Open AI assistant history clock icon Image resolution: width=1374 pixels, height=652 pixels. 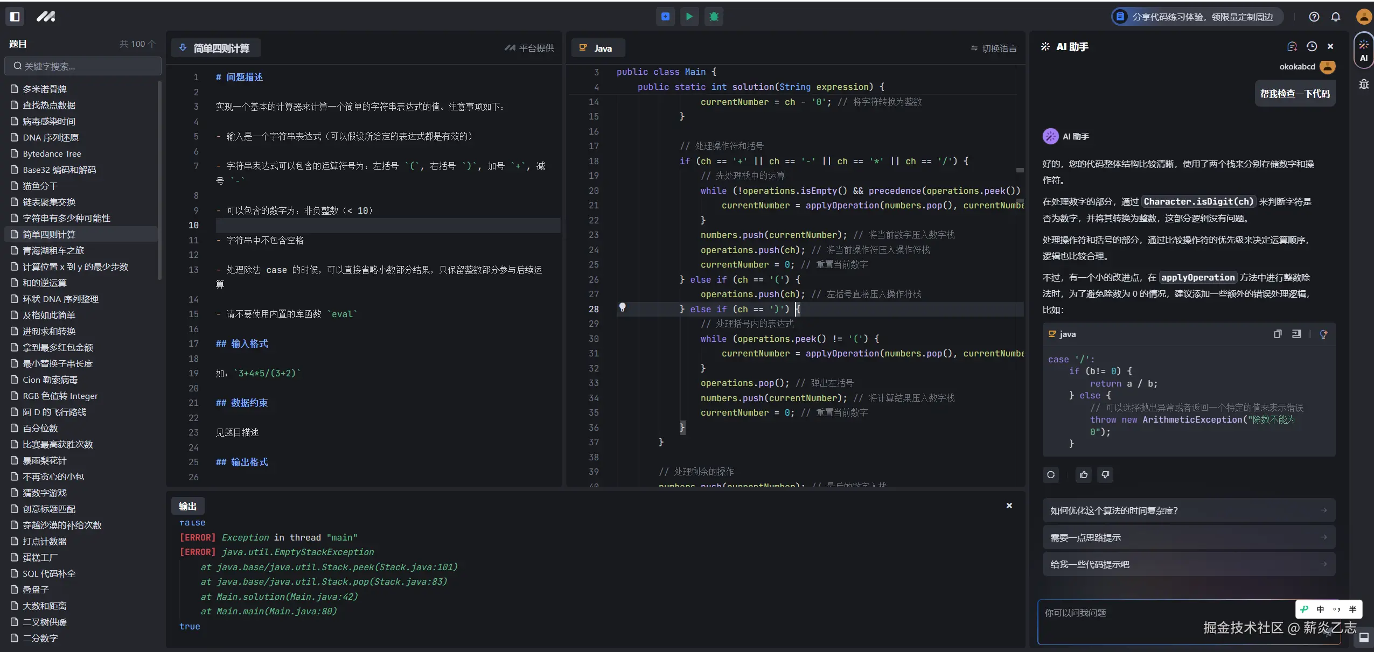coord(1312,47)
